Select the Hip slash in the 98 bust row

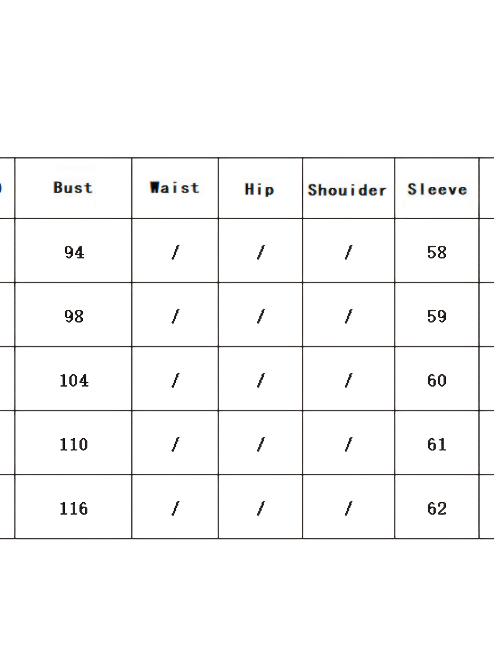click(261, 316)
